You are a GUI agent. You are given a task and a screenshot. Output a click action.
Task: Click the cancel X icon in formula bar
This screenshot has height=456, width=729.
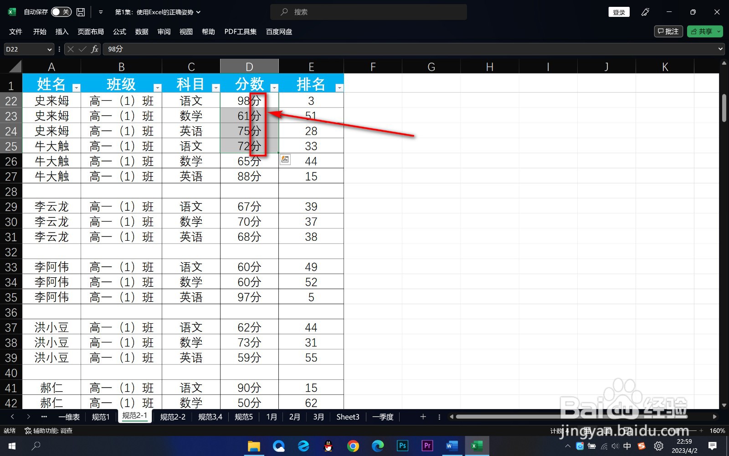(70, 49)
